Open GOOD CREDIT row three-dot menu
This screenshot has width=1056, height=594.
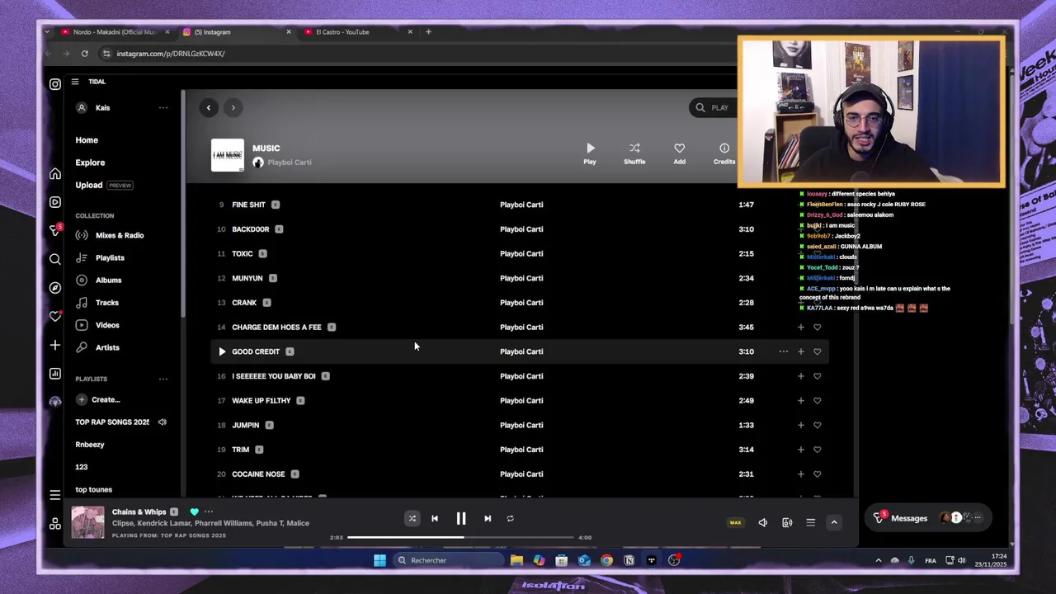[784, 352]
